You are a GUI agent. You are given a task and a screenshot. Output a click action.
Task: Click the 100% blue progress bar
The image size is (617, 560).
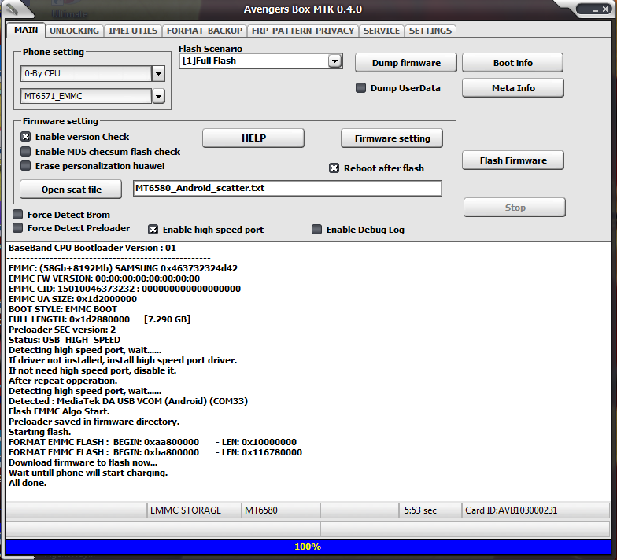coord(308,547)
